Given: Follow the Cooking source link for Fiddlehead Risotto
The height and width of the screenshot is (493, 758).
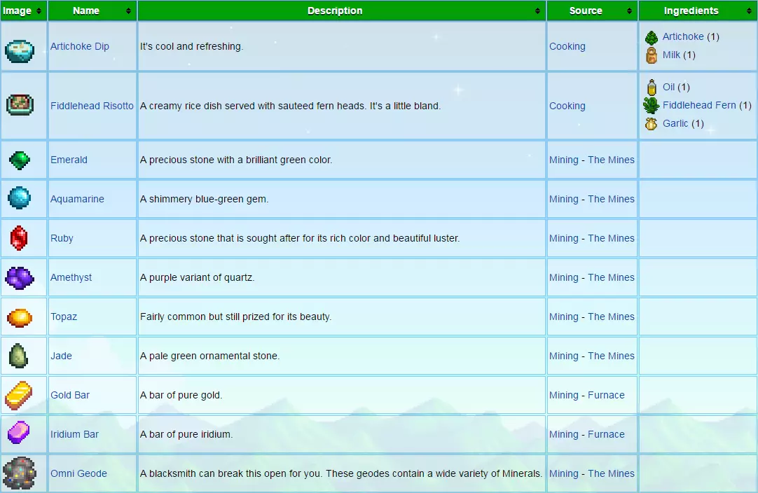Looking at the screenshot, I should tap(567, 106).
